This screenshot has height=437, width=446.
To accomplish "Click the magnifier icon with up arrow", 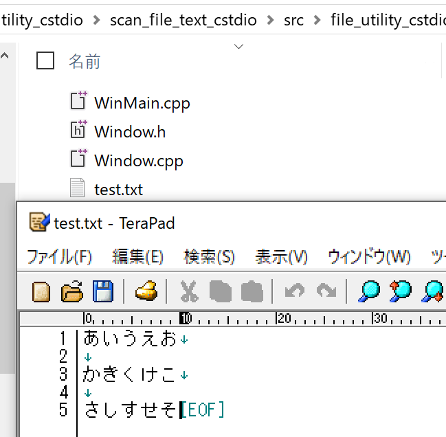I will point(401,291).
